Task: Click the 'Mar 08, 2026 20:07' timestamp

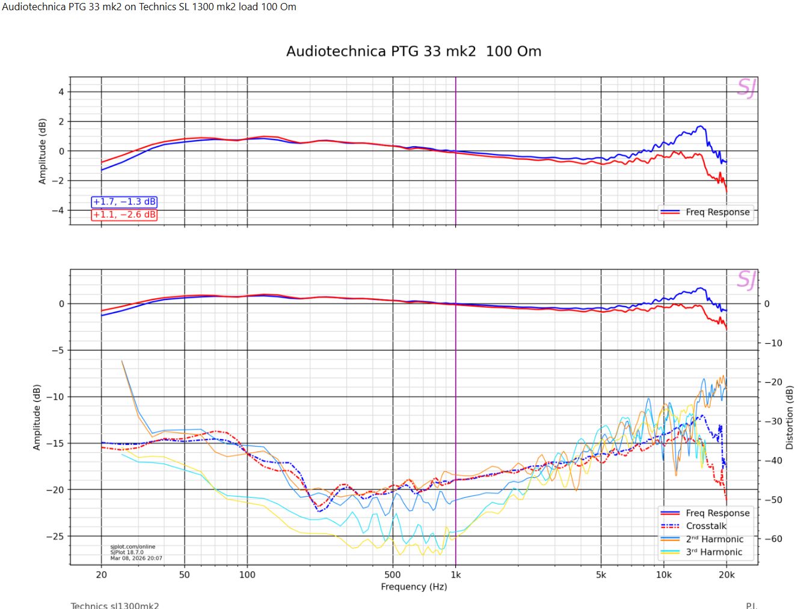Action: tap(136, 558)
